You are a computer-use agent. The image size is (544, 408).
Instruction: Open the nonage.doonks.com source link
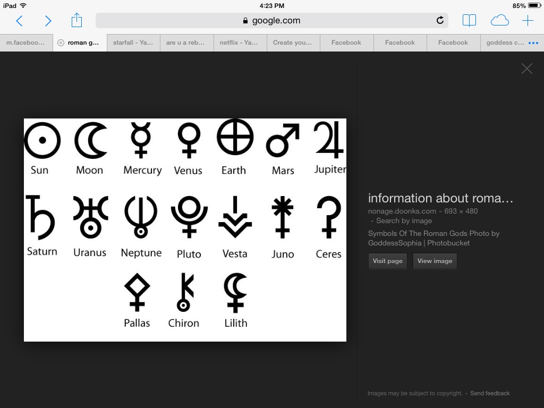pos(402,211)
